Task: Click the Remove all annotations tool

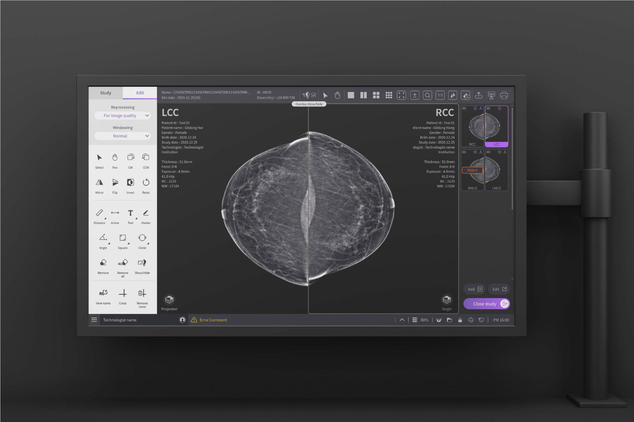Action: [123, 268]
